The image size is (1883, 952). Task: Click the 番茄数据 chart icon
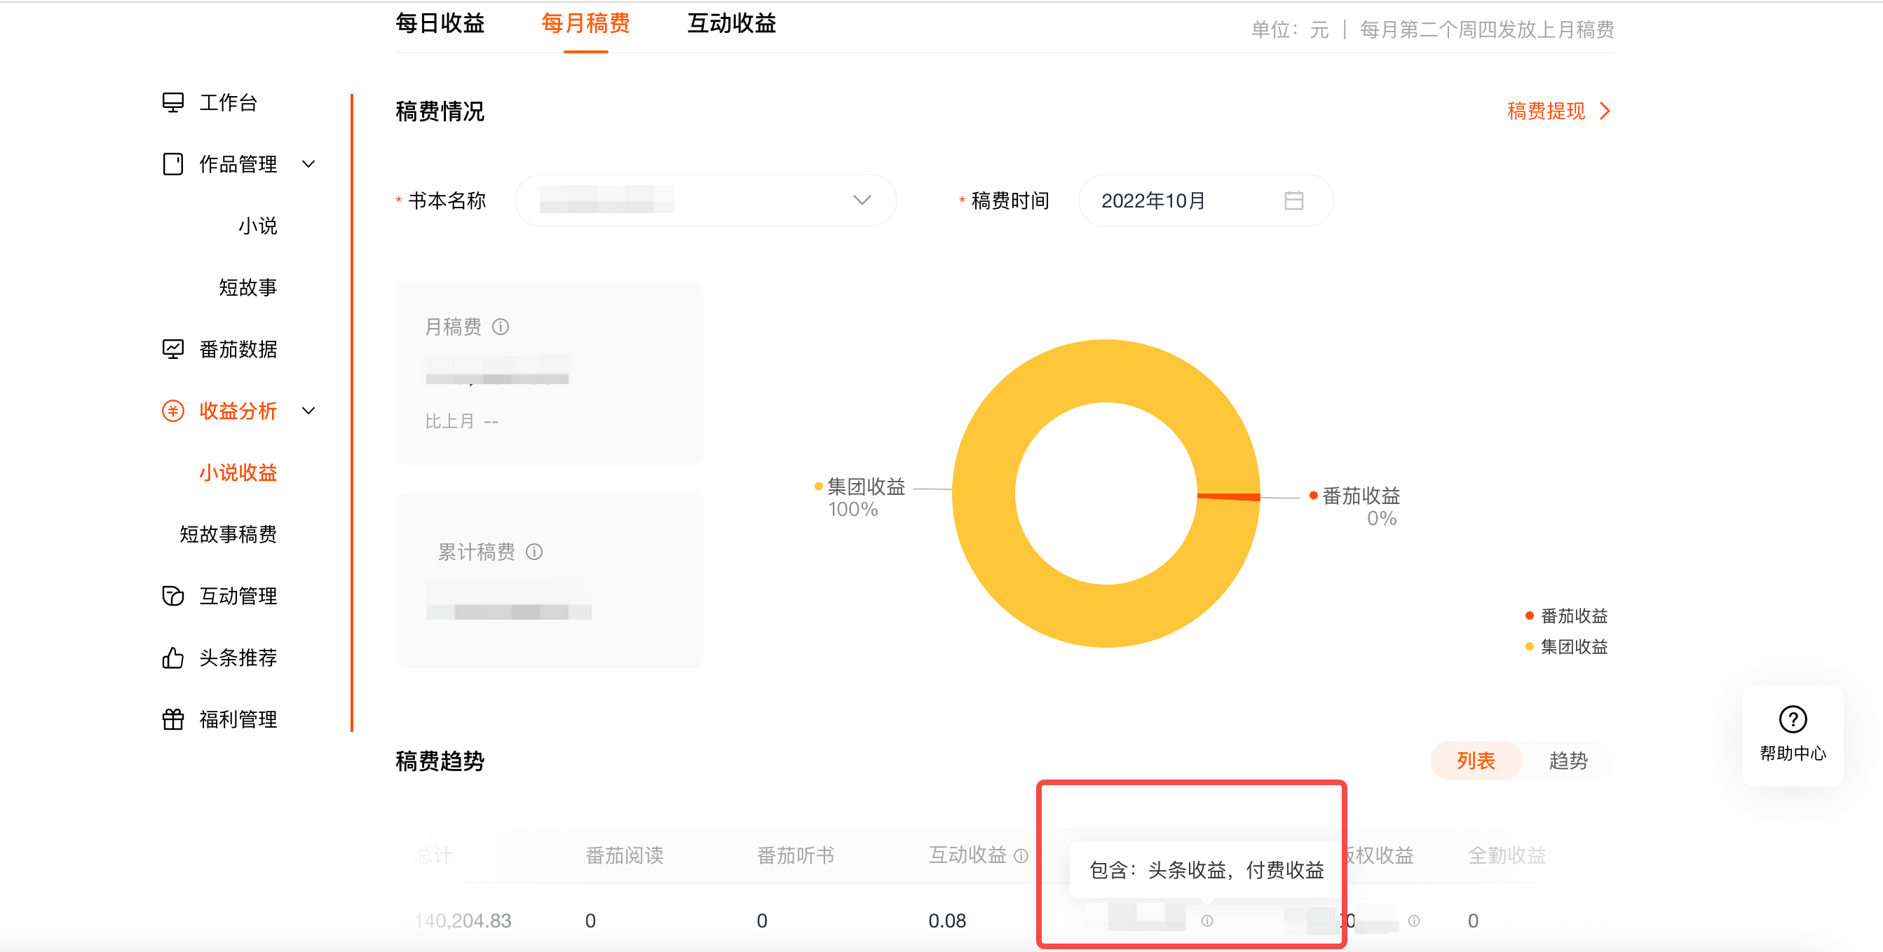[172, 350]
